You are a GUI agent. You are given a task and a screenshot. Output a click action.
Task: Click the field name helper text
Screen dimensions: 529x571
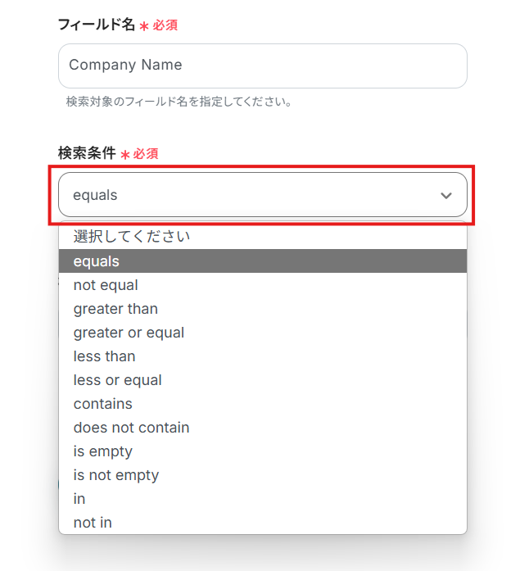click(179, 102)
